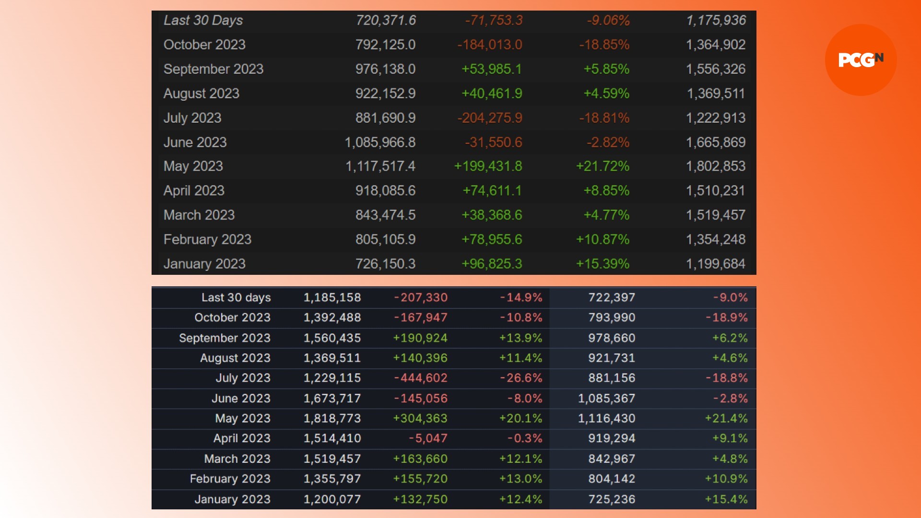This screenshot has height=518, width=921.
Task: Click the percentage -0.3%
Action: [525, 438]
